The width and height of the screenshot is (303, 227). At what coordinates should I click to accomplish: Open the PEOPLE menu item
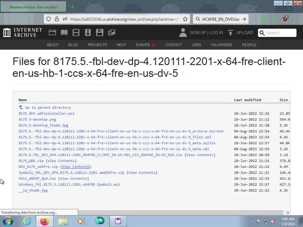click(249, 45)
